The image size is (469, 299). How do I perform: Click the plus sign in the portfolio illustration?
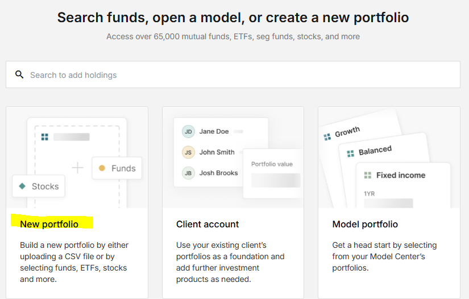[78, 168]
